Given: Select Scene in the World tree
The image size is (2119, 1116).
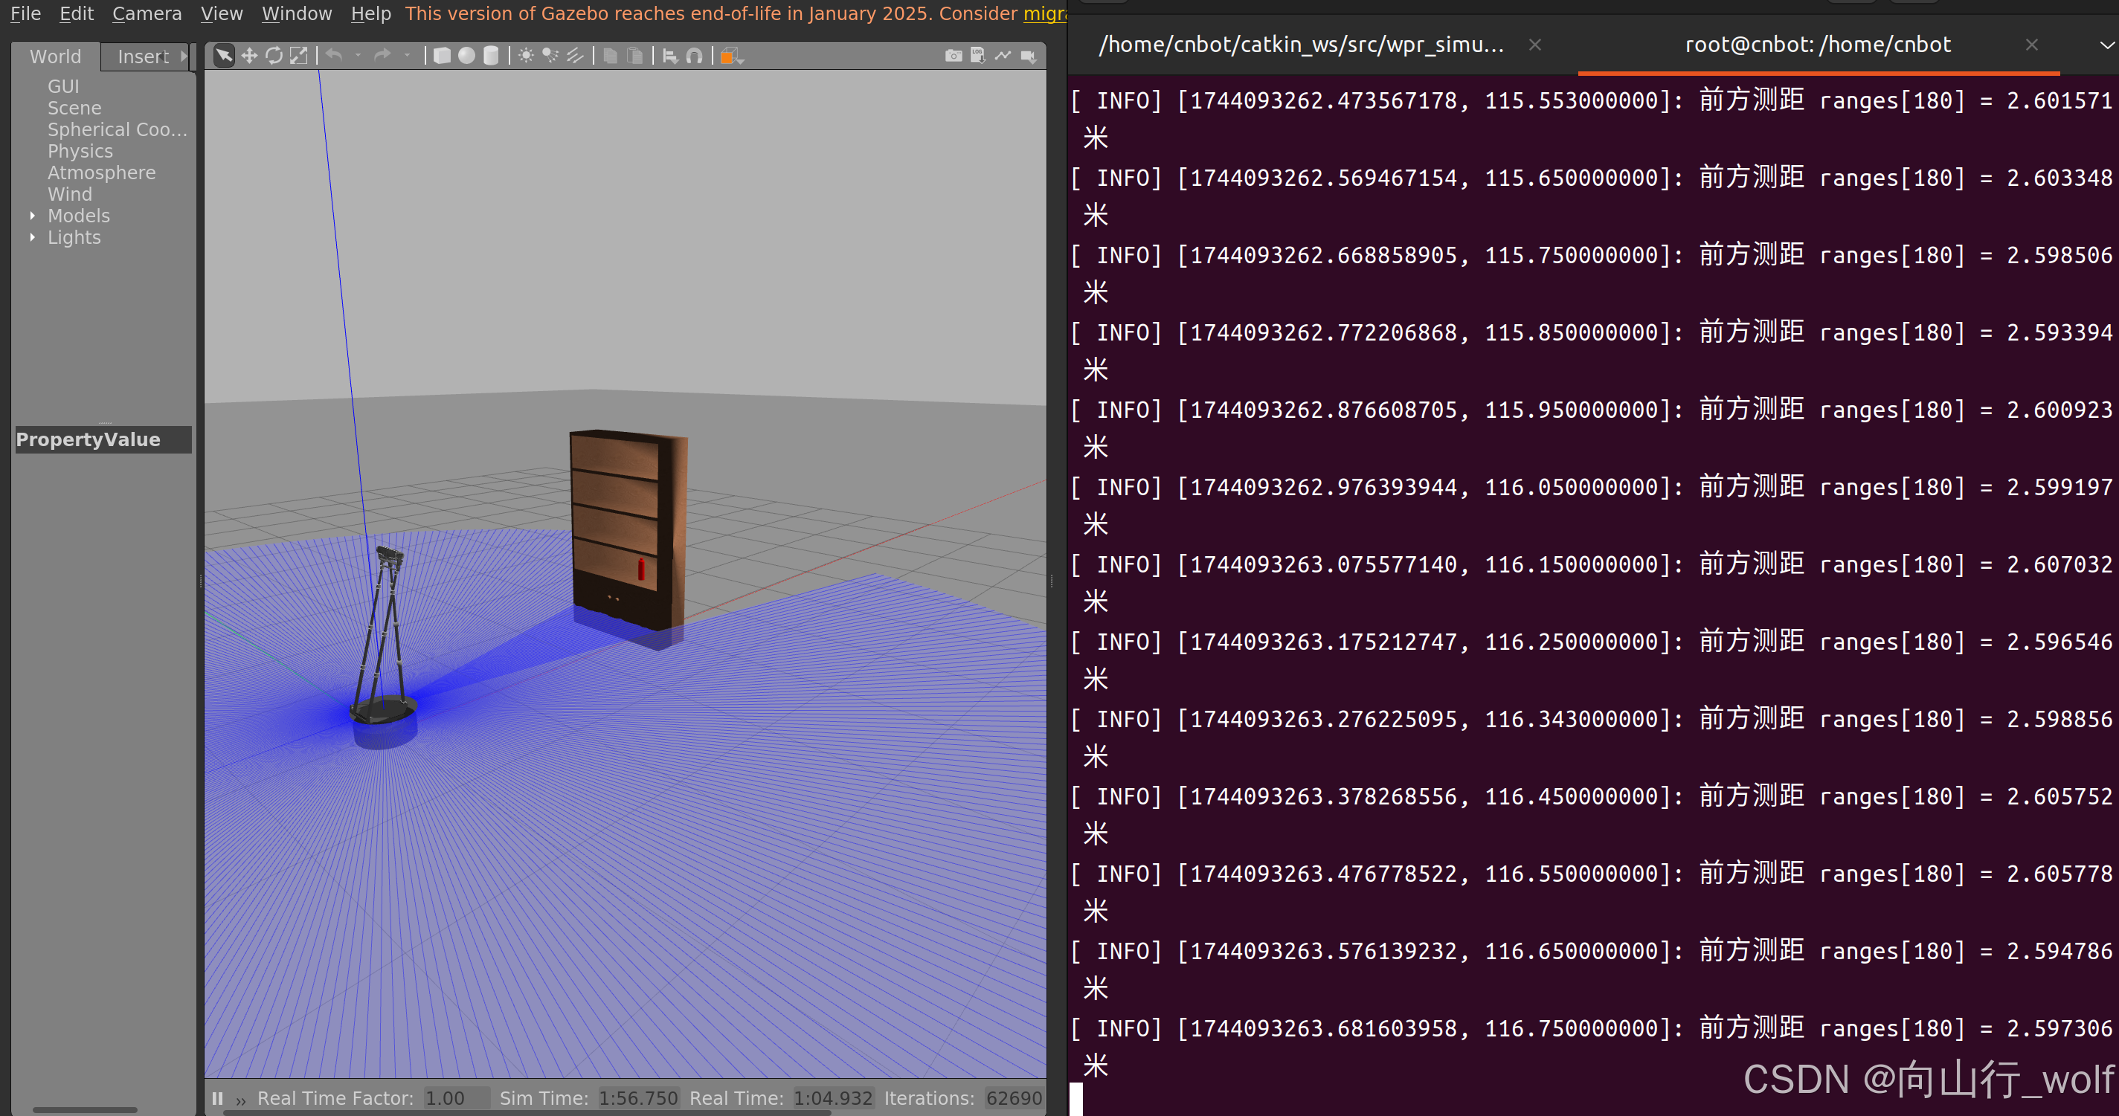Looking at the screenshot, I should (74, 108).
